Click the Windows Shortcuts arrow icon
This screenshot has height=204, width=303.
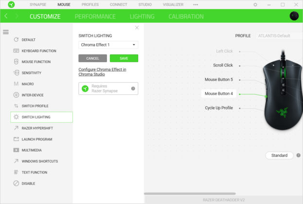[16, 161]
